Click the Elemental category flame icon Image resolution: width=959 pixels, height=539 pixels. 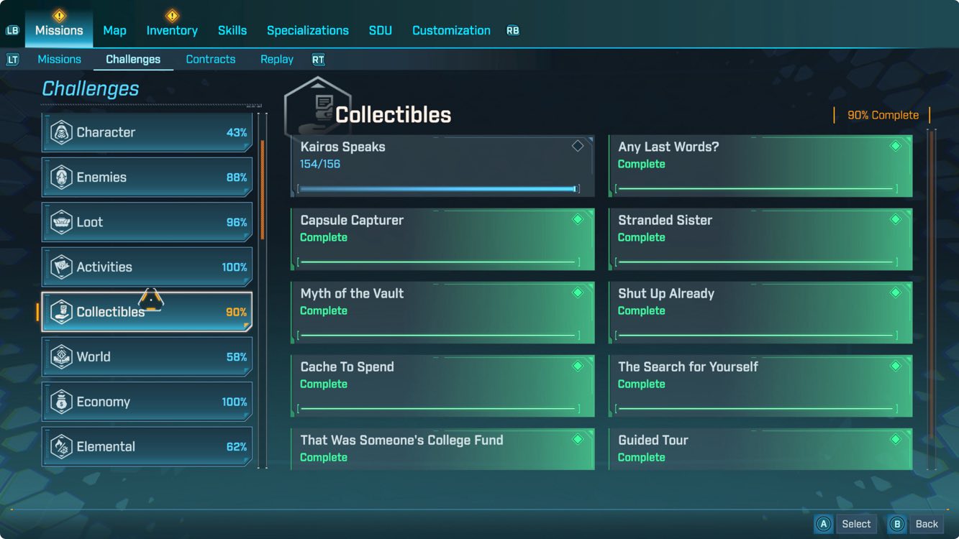pyautogui.click(x=61, y=447)
